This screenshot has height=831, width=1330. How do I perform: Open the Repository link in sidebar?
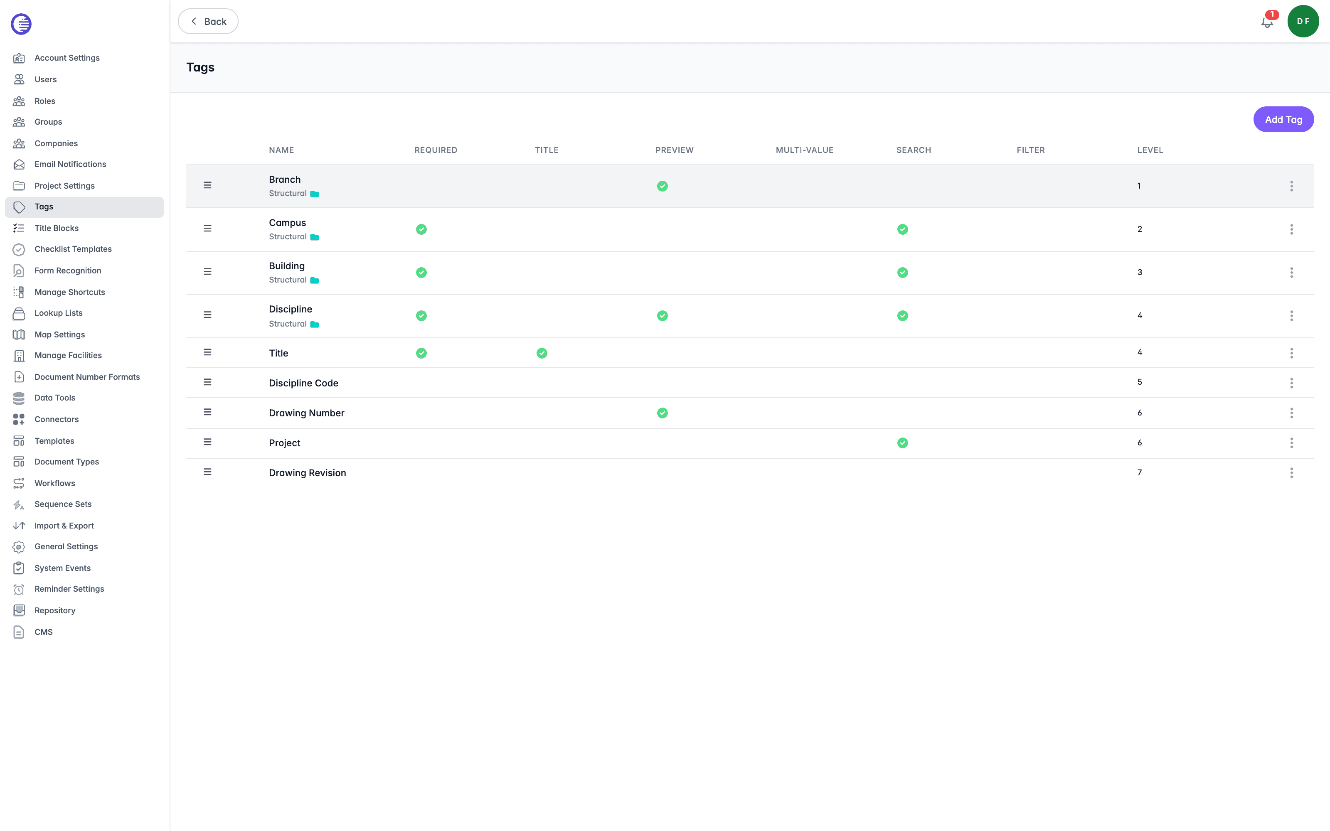click(x=55, y=611)
